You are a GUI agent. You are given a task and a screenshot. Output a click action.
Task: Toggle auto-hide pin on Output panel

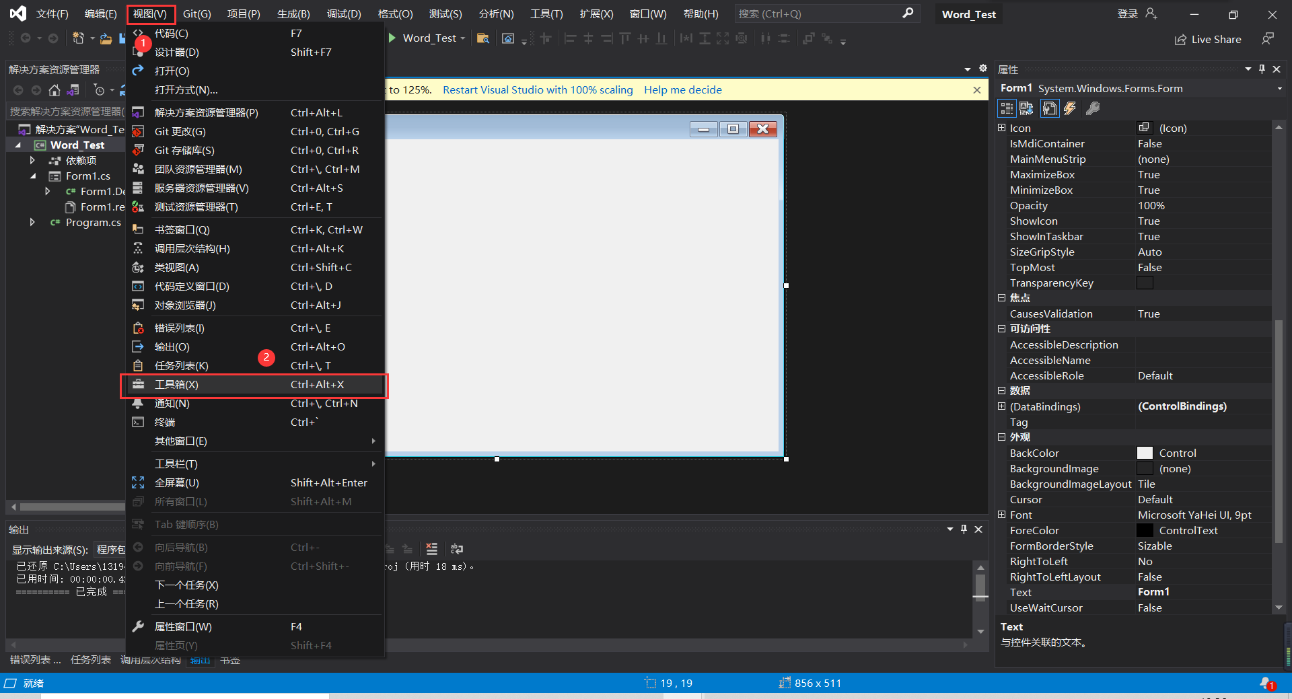[x=964, y=529]
